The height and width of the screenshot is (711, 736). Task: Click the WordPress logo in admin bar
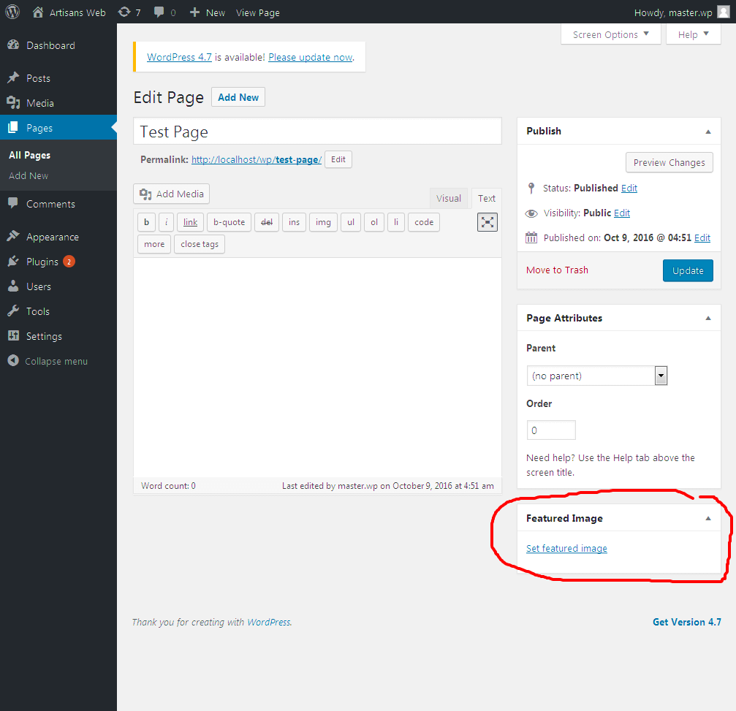12,12
